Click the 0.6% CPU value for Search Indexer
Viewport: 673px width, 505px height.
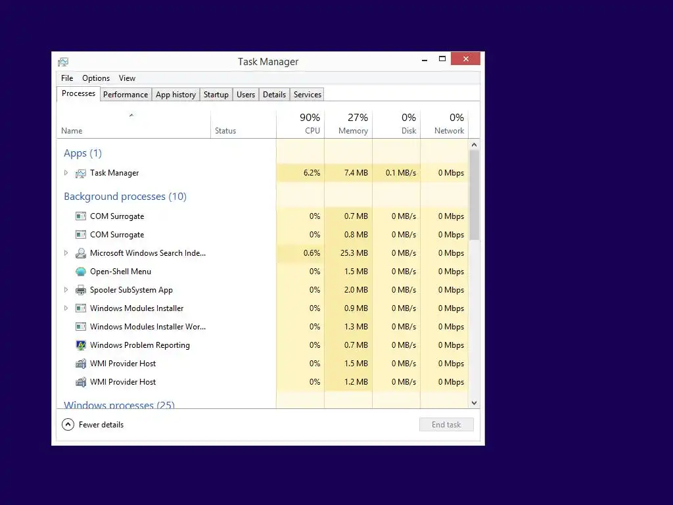coord(312,253)
